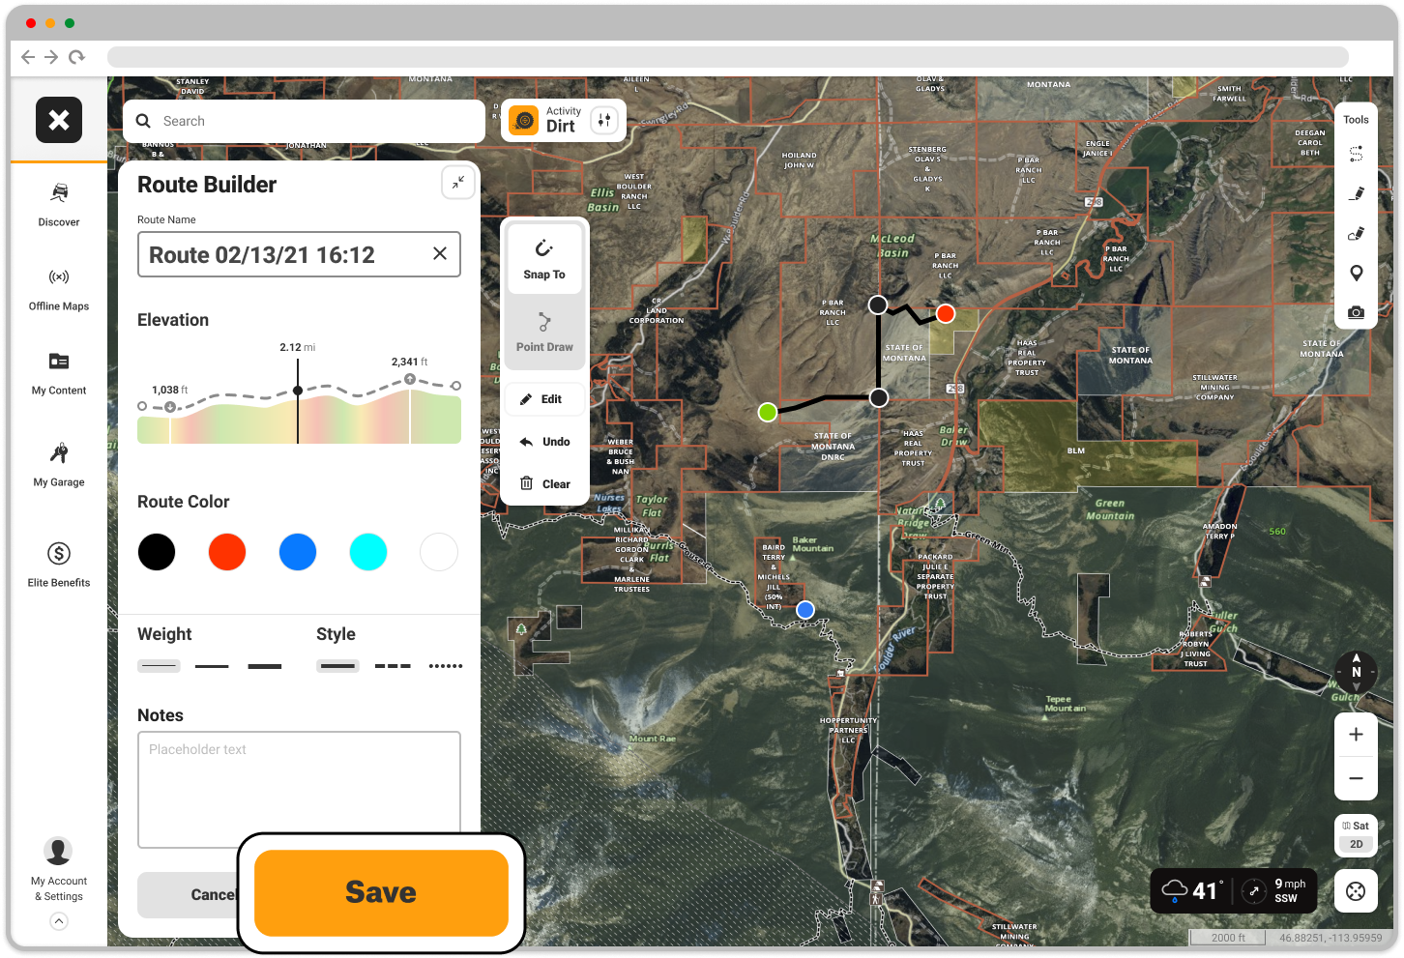Edit the Route Name field
Screen dimensions: 1404x958
[x=299, y=254]
